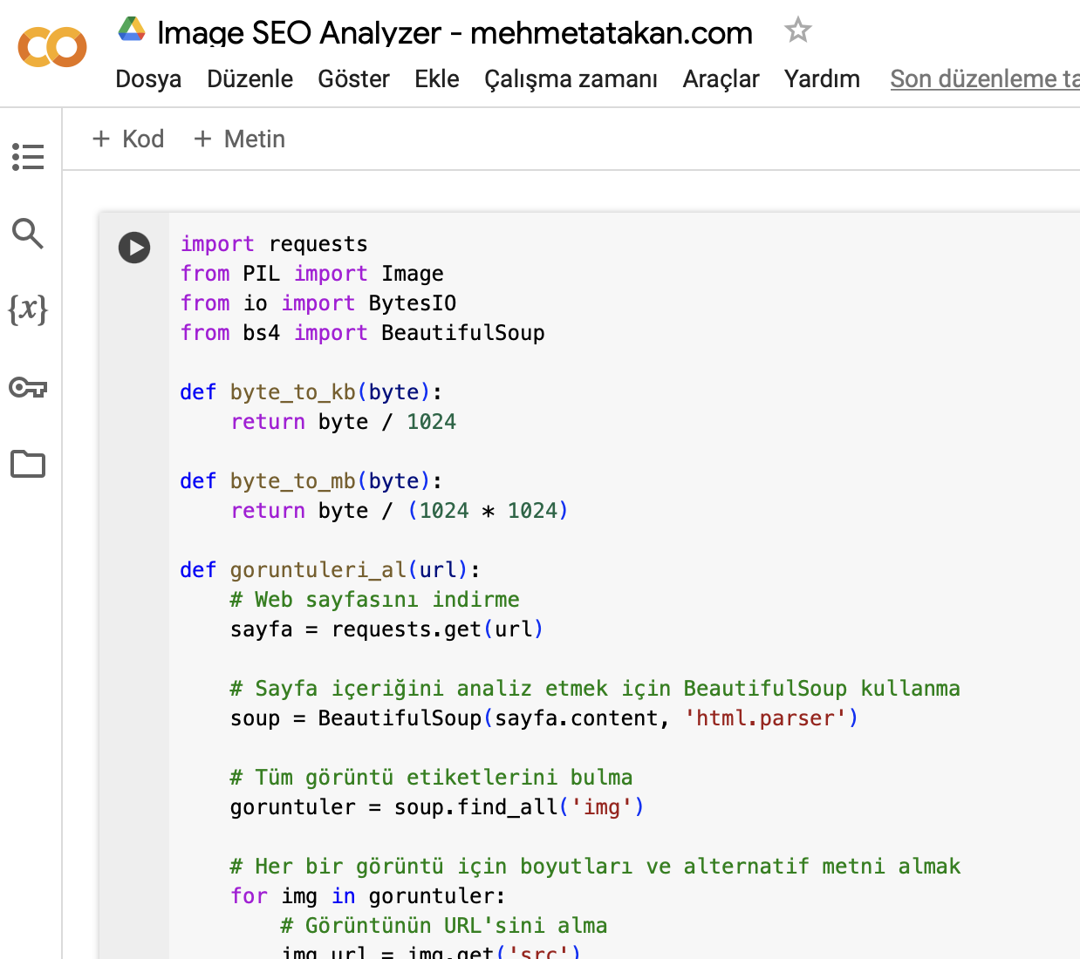Image resolution: width=1080 pixels, height=959 pixels.
Task: Open the Çalışma zamanı menu
Action: [x=571, y=78]
